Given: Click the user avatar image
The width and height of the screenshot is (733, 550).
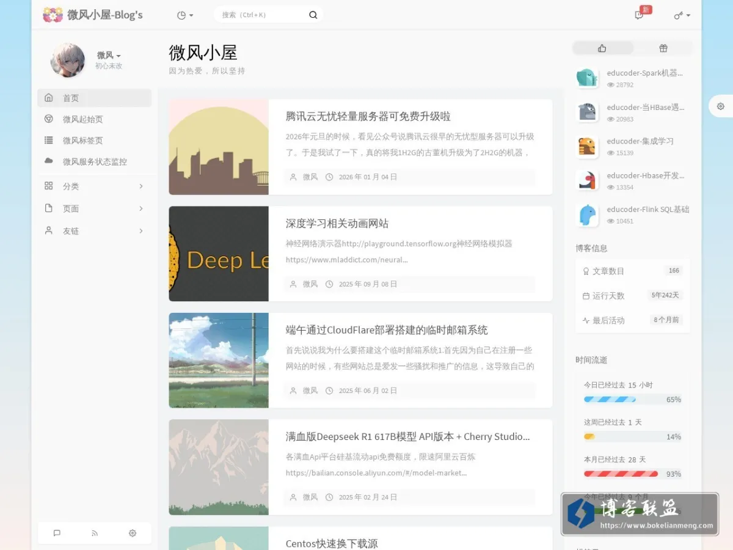Looking at the screenshot, I should pos(67,60).
